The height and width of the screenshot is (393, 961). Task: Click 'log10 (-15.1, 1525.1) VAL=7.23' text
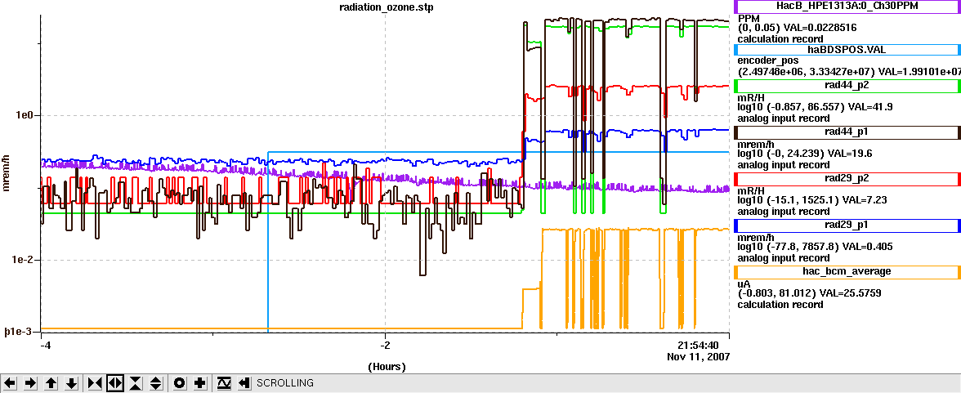click(x=812, y=200)
